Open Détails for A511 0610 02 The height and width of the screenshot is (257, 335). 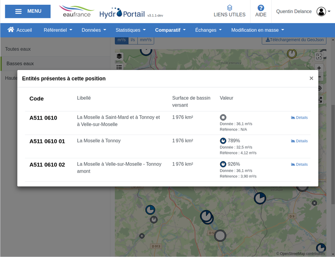[299, 164]
